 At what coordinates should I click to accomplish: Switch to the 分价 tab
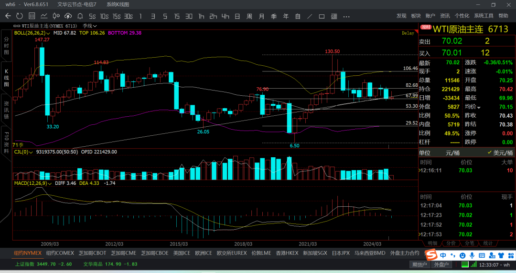(x=451, y=243)
